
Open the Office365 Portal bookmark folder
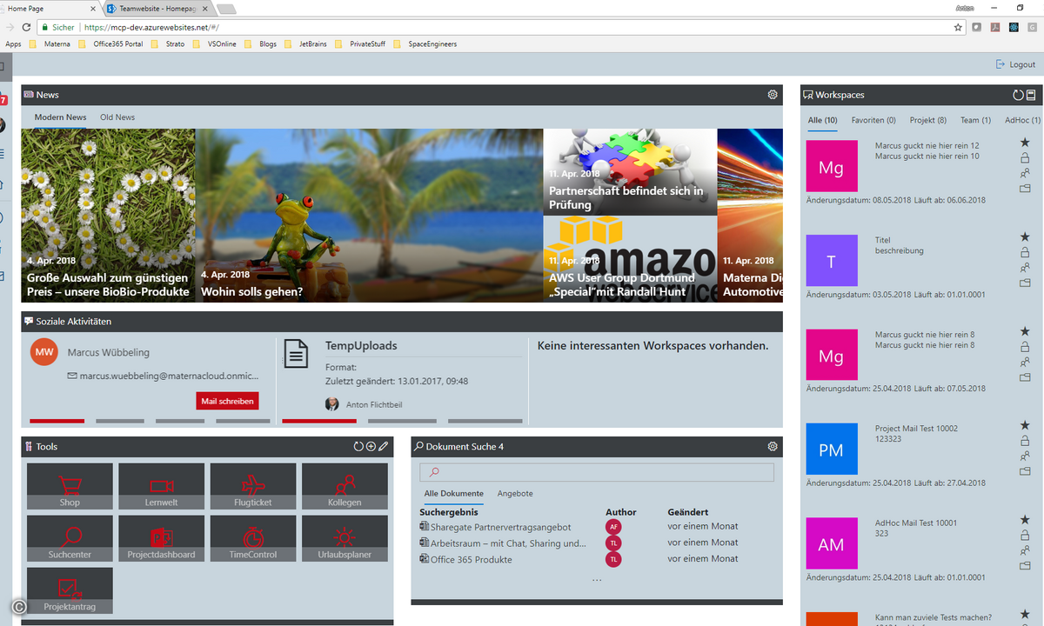pos(110,43)
